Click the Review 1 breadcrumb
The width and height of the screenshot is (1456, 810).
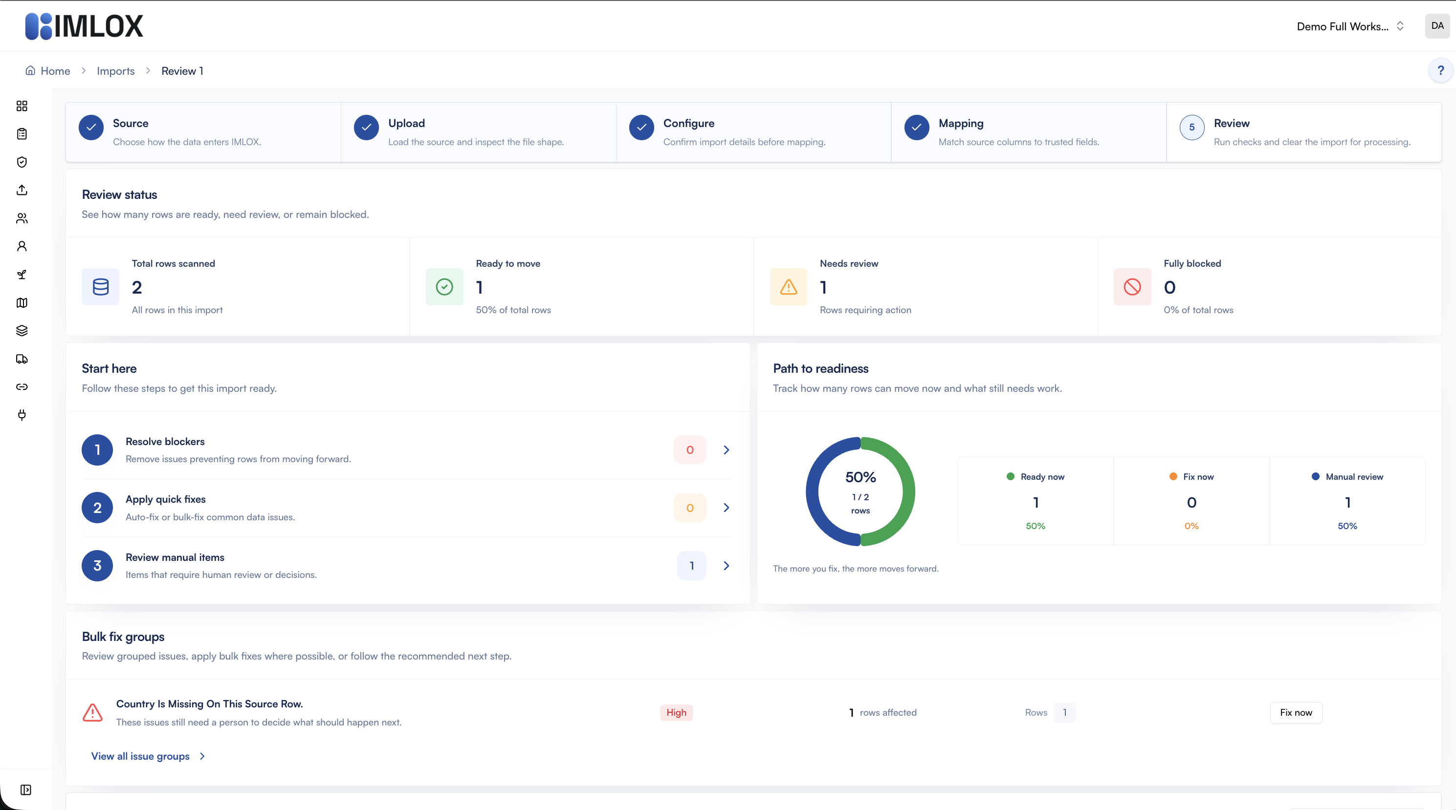(x=182, y=71)
